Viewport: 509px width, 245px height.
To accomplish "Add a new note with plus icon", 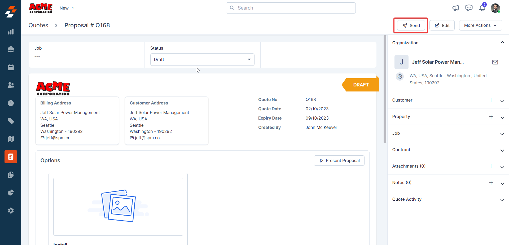I will pos(491,183).
